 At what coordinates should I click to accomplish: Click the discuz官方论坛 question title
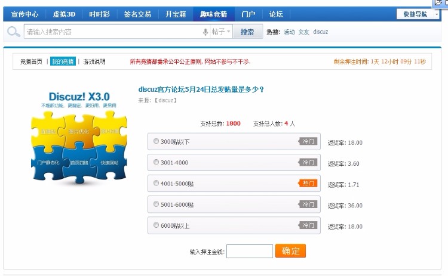pyautogui.click(x=201, y=89)
